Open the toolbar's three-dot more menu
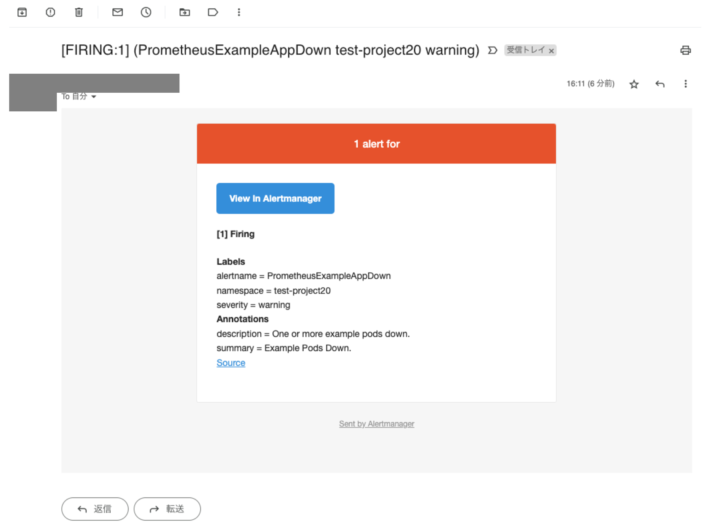Image resolution: width=705 pixels, height=526 pixels. pos(239,12)
